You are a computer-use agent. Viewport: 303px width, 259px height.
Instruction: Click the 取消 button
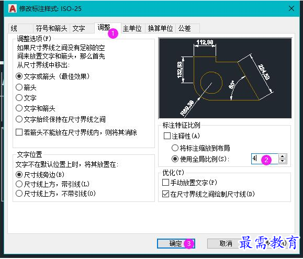point(226,243)
